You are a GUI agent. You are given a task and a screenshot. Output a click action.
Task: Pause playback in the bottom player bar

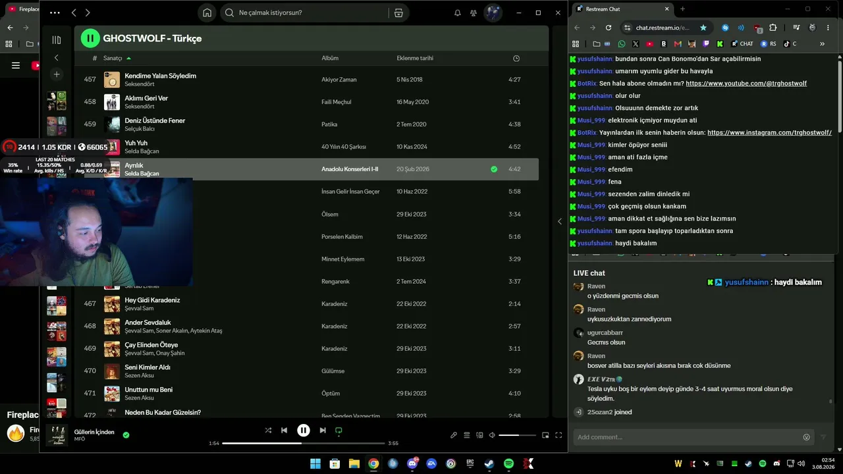(x=303, y=431)
